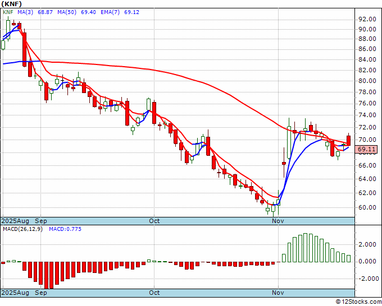Click the 70.00 price axis label
Image resolution: width=382 pixels, height=306 pixels.
(367, 140)
